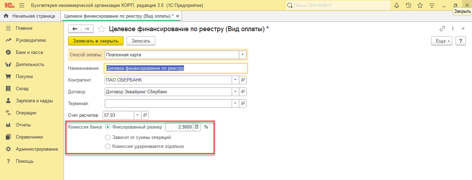Open favorites star in title bar
Viewport: 472px width, 180px height.
point(420,5)
